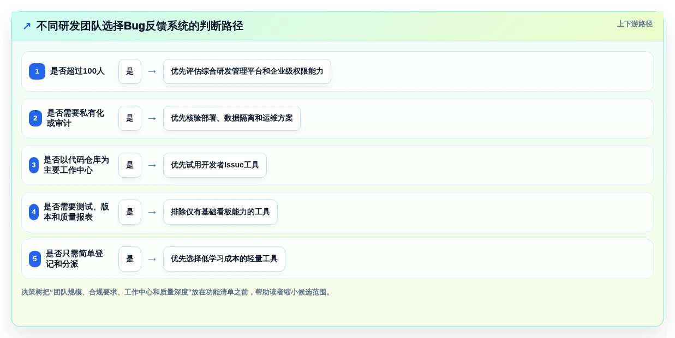This screenshot has height=338, width=675.
Task: Select the question 是否以代码仓库为主要工作中心
Action: [76, 165]
